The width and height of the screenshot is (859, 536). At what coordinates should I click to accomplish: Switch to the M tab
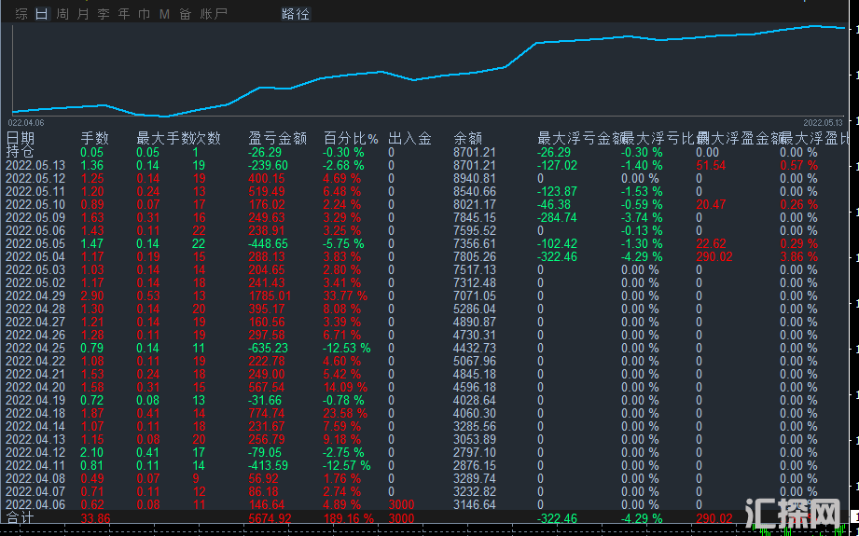tap(164, 14)
